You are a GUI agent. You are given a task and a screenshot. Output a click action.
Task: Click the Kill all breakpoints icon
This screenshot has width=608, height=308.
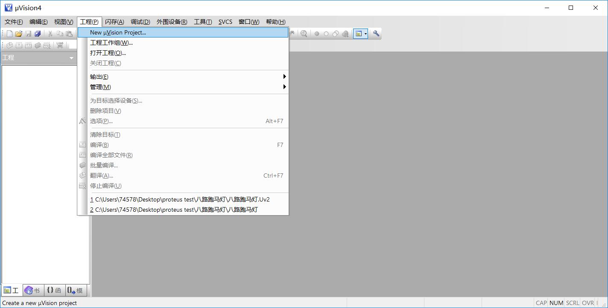[x=345, y=34]
